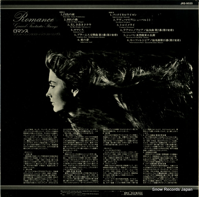Screen dimensions: 199x197
Task: Select Side A track '3.美しき青きドナウ'
Action: (x=79, y=25)
